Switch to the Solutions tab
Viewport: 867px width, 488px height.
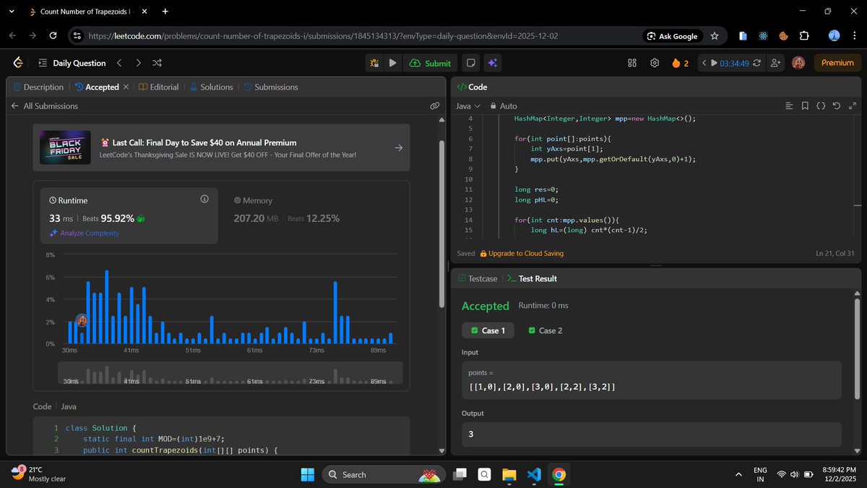[x=211, y=87]
